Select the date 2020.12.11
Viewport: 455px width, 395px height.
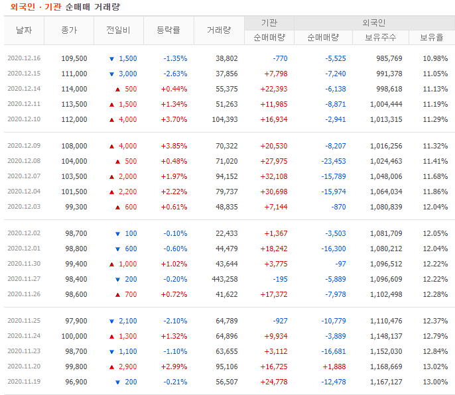24,104
